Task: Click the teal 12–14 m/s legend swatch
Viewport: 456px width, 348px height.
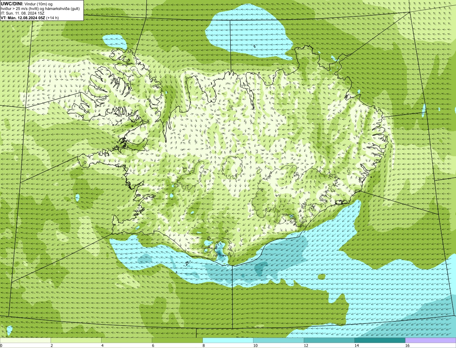Action: coord(329,341)
